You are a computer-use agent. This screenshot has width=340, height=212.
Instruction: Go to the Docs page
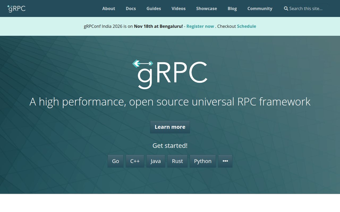[131, 8]
